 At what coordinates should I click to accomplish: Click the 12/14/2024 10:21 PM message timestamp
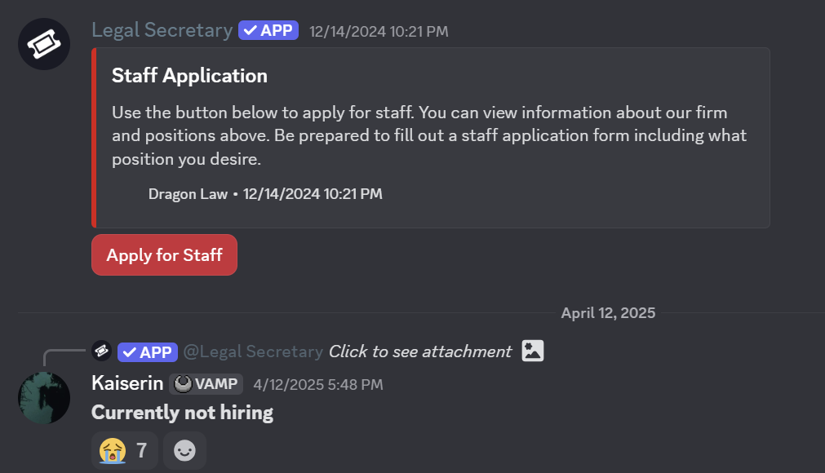click(379, 32)
